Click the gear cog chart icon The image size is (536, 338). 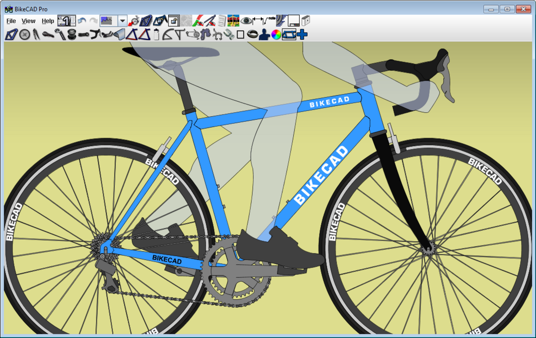[x=281, y=21]
